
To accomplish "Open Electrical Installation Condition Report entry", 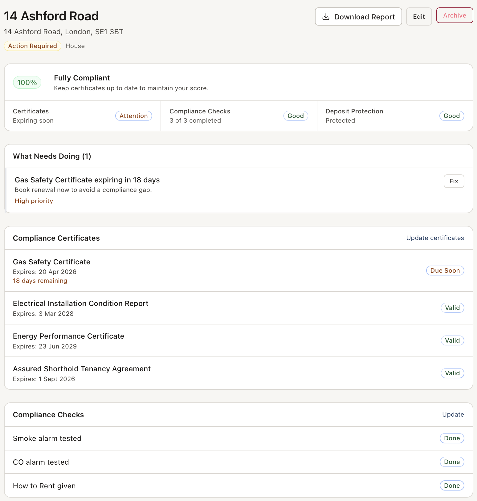I will click(x=81, y=303).
